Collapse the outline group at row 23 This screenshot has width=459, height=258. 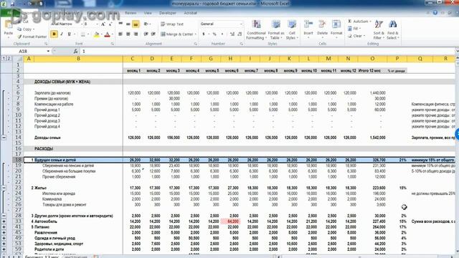pyautogui.click(x=4, y=188)
